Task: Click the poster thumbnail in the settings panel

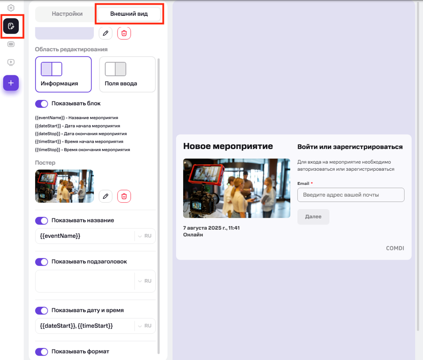Action: click(64, 186)
